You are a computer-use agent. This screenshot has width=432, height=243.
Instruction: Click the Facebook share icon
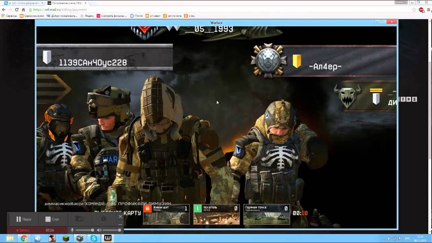403,99
